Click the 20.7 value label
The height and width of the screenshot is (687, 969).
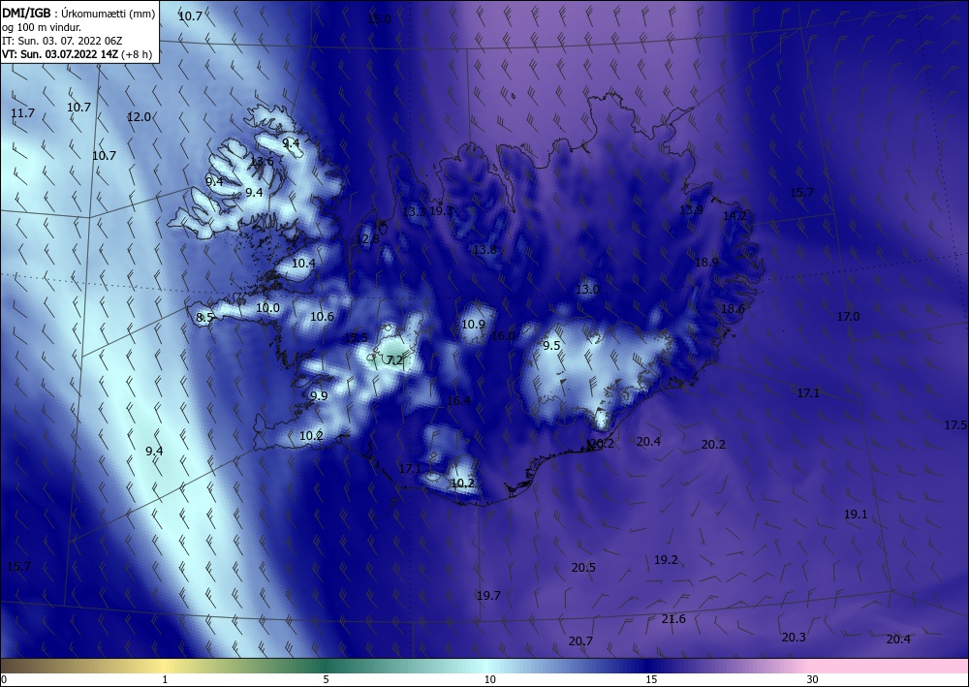580,641
